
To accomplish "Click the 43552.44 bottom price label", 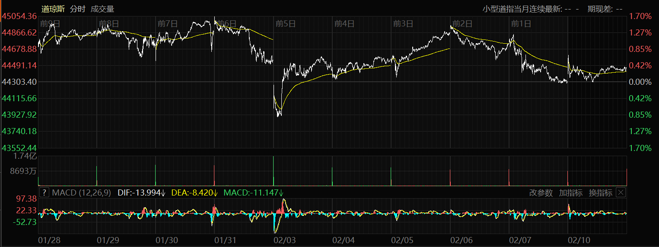I will [19, 148].
